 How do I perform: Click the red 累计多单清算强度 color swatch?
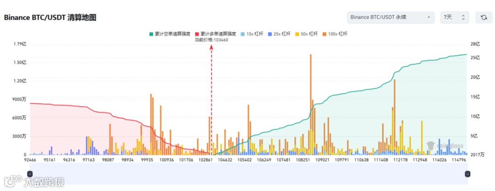pyautogui.click(x=197, y=34)
